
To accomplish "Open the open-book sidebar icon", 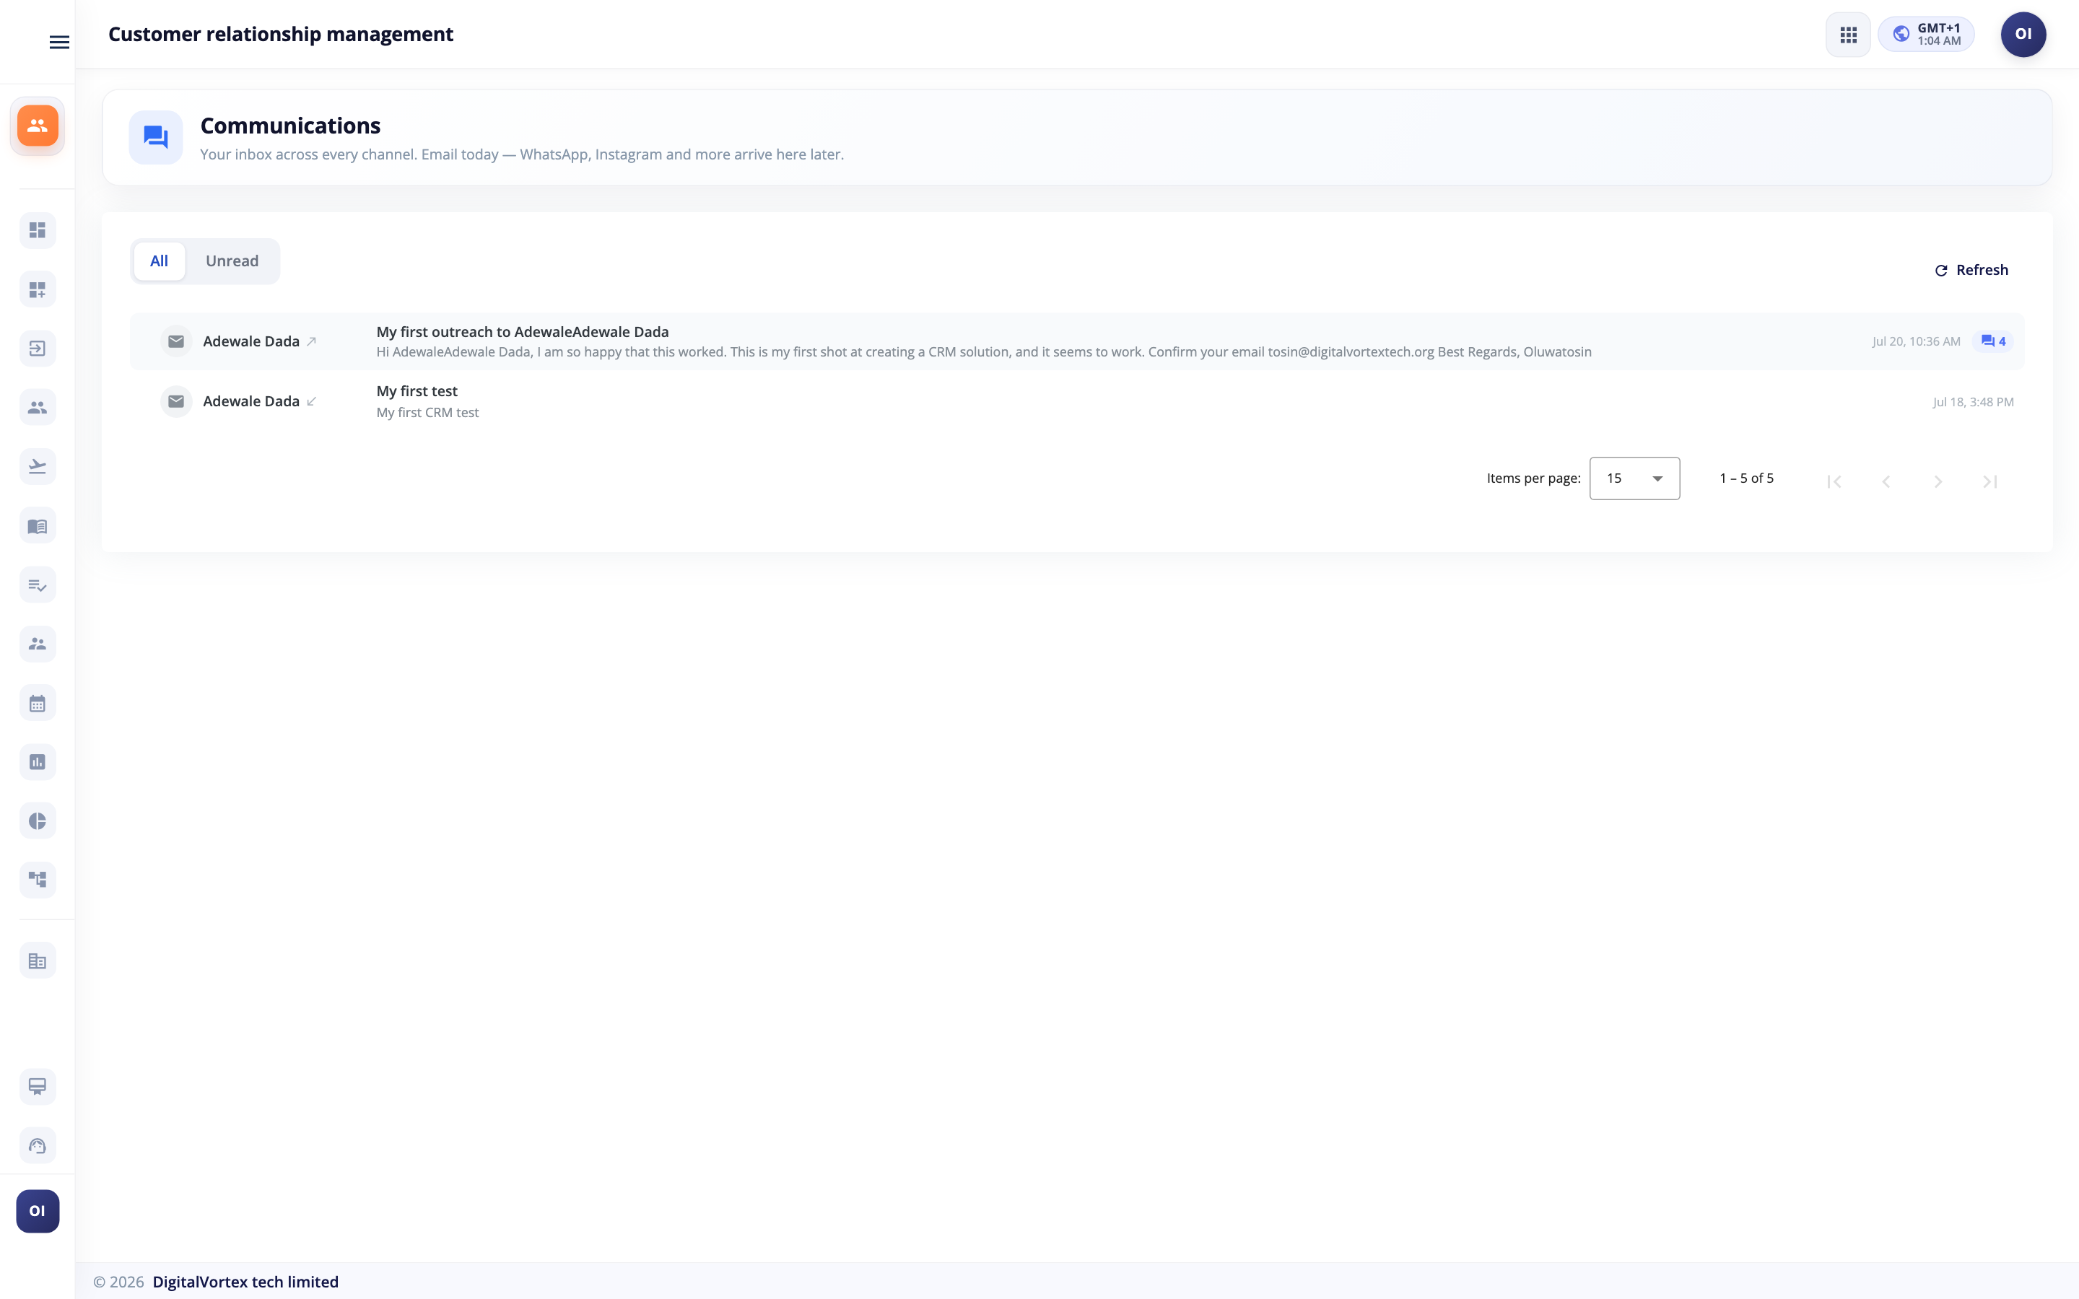I will pyautogui.click(x=37, y=526).
